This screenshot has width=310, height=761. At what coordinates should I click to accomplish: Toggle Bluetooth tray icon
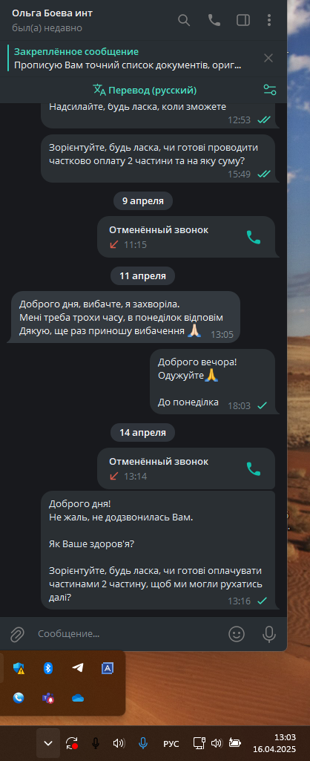[47, 667]
